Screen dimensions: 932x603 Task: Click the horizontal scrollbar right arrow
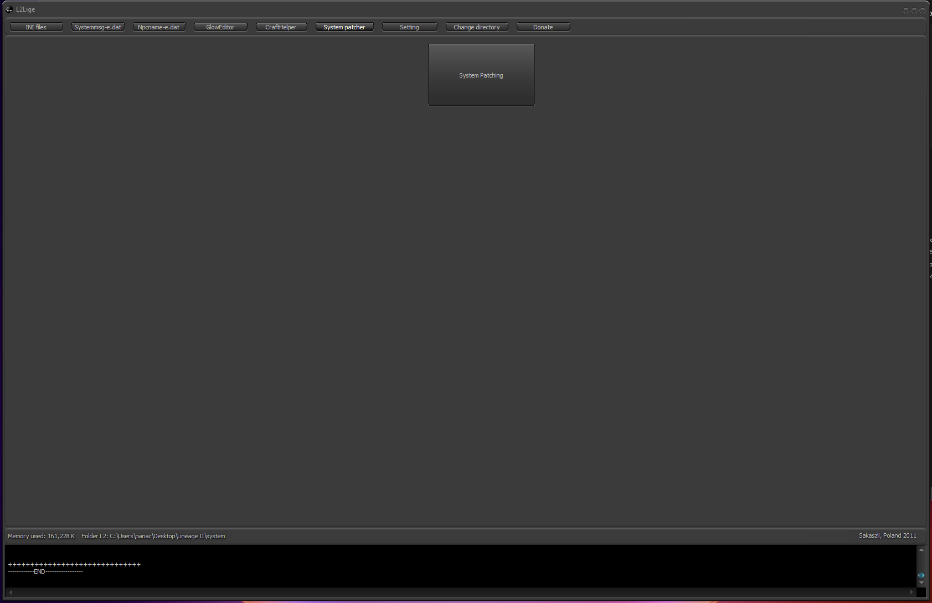point(912,592)
